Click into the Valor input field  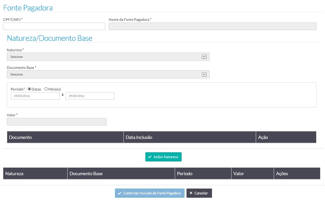point(57,122)
